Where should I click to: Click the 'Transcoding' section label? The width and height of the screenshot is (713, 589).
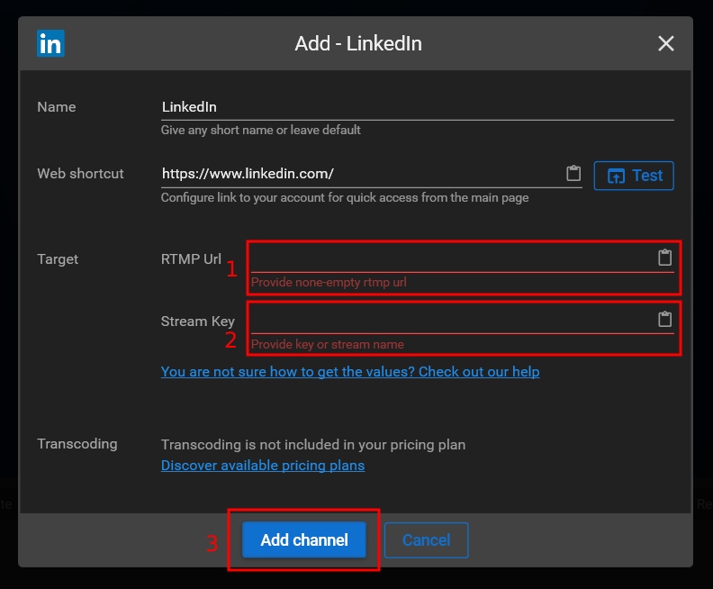point(77,444)
